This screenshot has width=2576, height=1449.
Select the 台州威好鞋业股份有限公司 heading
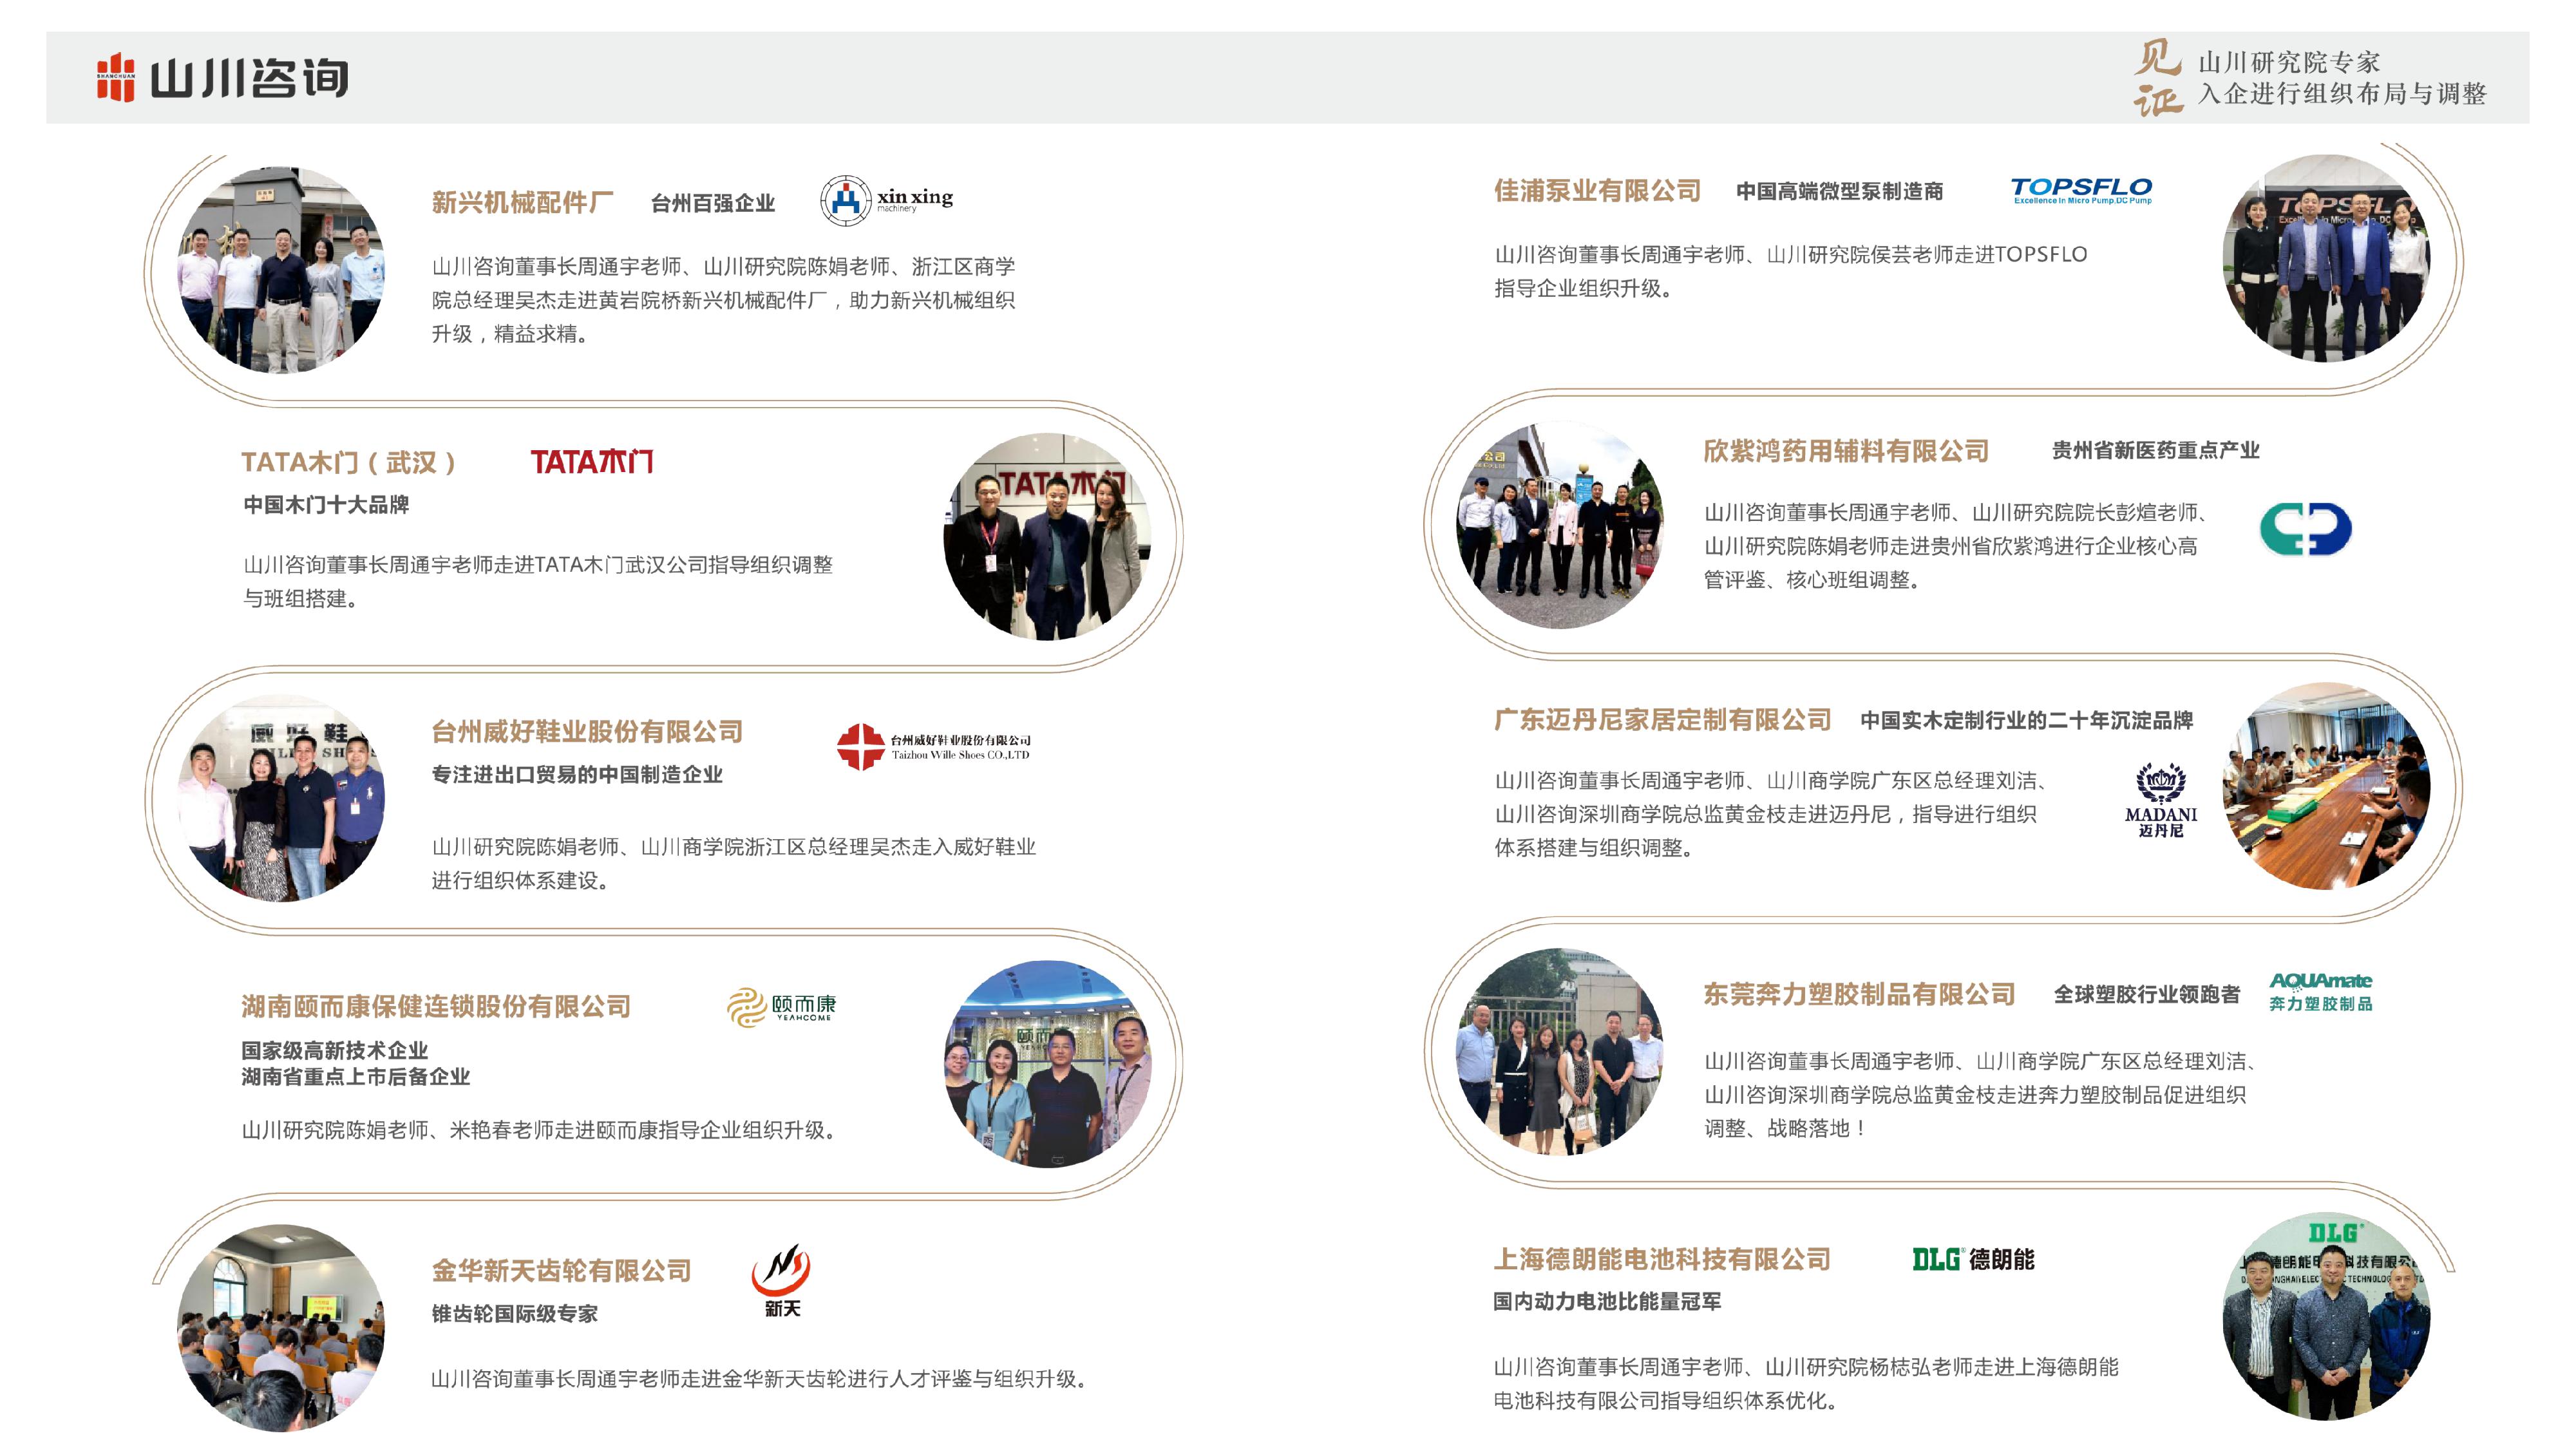[587, 731]
